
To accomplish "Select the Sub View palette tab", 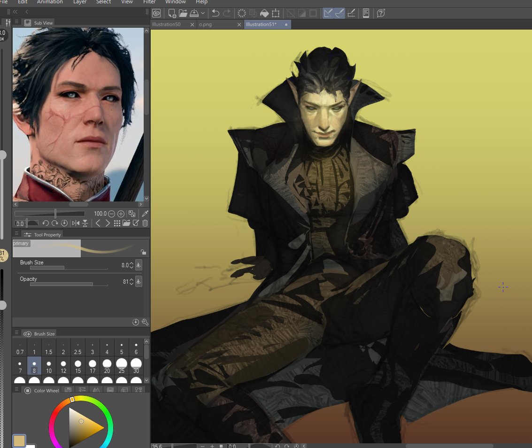I will [39, 23].
